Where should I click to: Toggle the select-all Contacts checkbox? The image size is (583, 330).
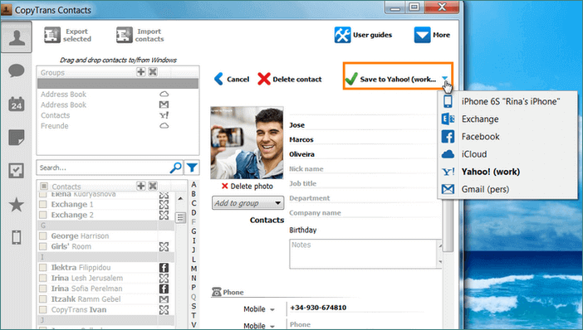[44, 186]
